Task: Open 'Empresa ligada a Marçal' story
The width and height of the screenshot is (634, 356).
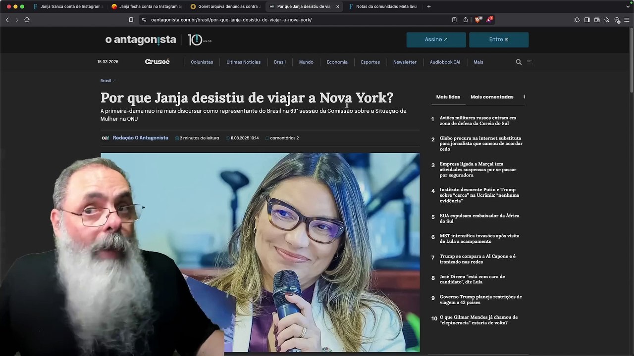Action: [477, 170]
